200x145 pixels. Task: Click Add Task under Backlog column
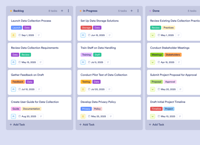pyautogui.click(x=17, y=124)
